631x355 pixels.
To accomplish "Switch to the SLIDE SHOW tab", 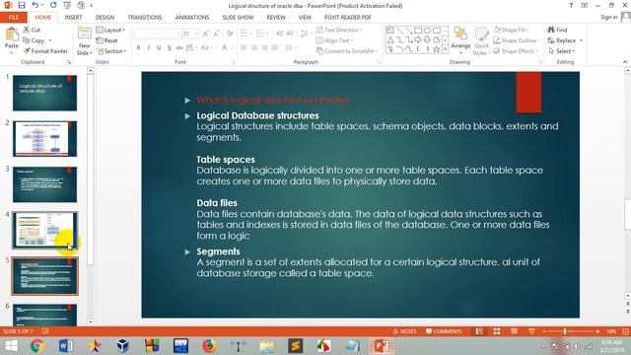I will 238,18.
